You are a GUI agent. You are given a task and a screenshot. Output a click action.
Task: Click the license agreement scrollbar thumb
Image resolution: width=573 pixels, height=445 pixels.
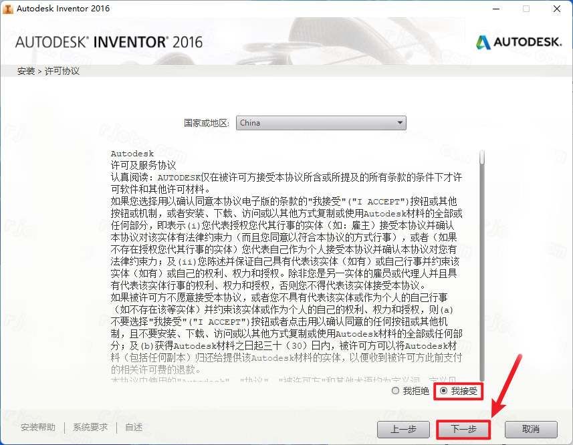tap(482, 157)
